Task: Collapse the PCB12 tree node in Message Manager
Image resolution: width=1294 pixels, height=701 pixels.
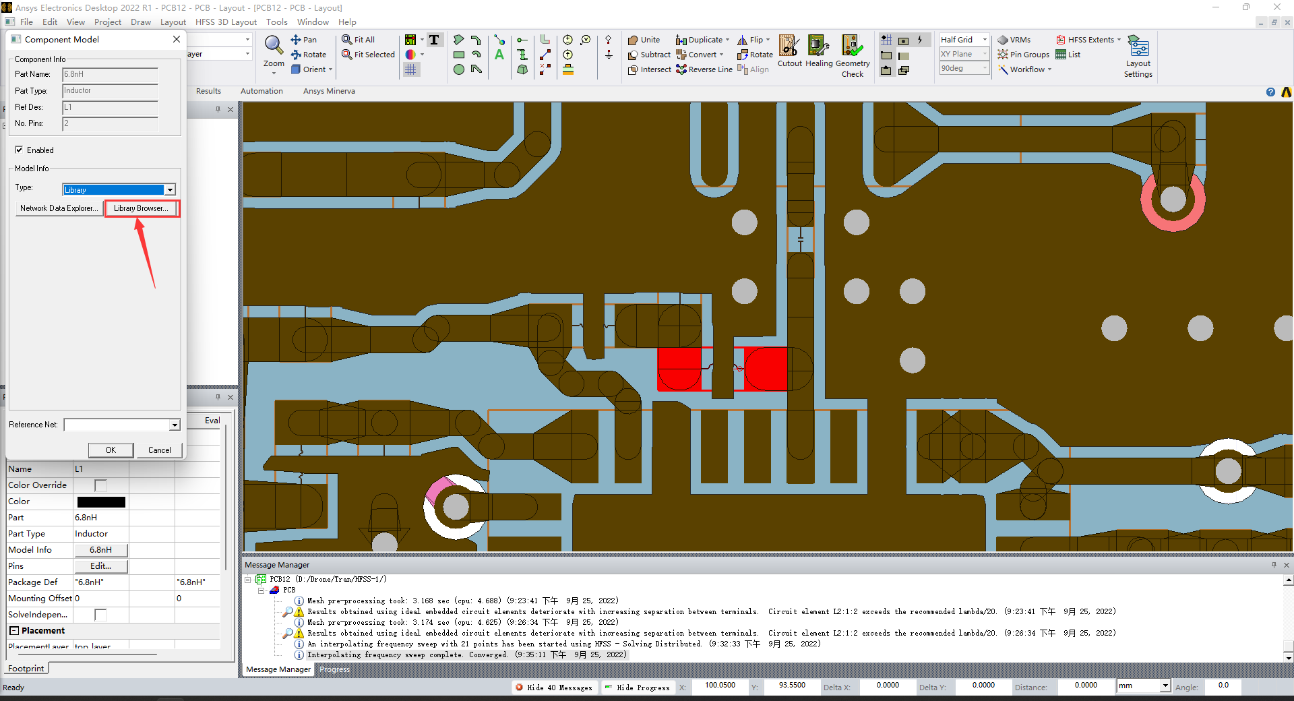Action: 248,580
